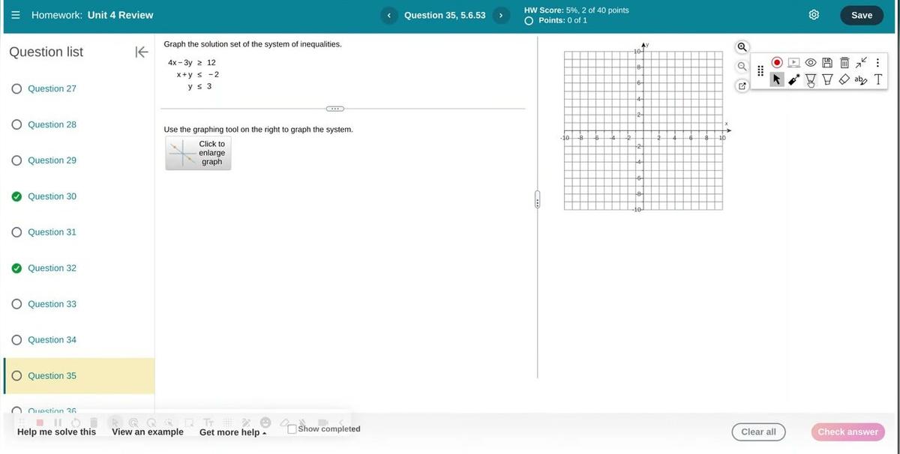Click the split-pane divider handle

(538, 201)
